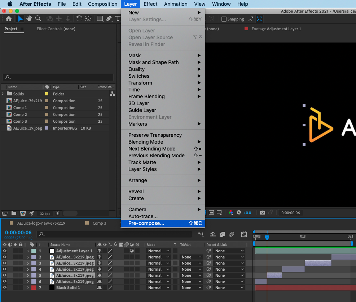Switch to the Comp 3 timeline tab

[x=99, y=223]
